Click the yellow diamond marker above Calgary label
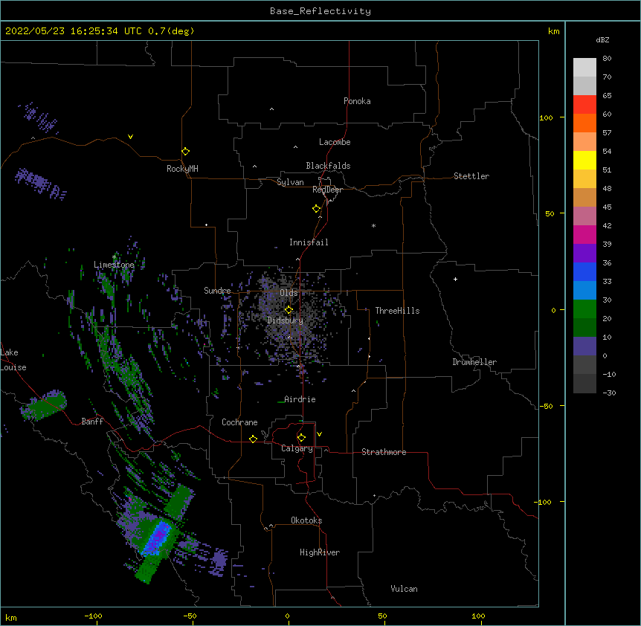Screen dimensions: 641x626 (301, 438)
